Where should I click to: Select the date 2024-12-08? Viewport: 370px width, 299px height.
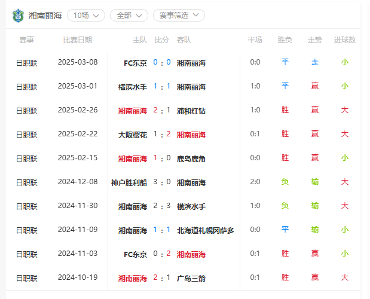[78, 182]
